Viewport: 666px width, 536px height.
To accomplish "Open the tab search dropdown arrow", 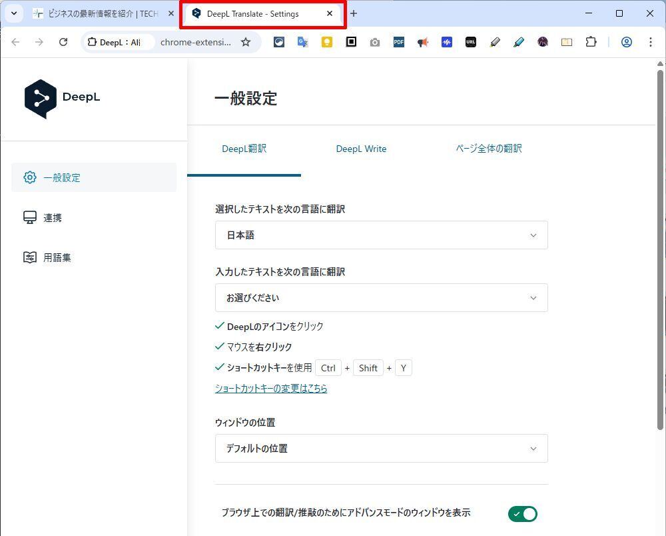I will 14,13.
